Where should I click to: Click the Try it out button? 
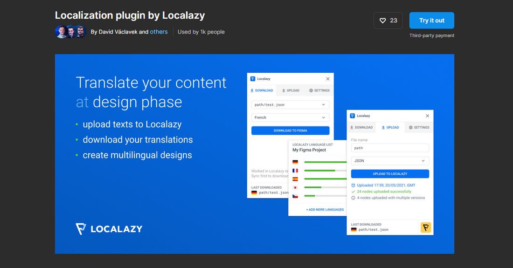click(x=431, y=20)
